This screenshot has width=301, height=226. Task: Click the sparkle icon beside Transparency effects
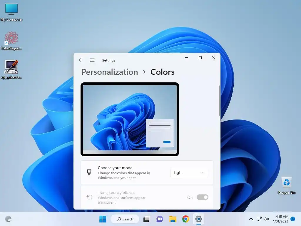coord(89,197)
